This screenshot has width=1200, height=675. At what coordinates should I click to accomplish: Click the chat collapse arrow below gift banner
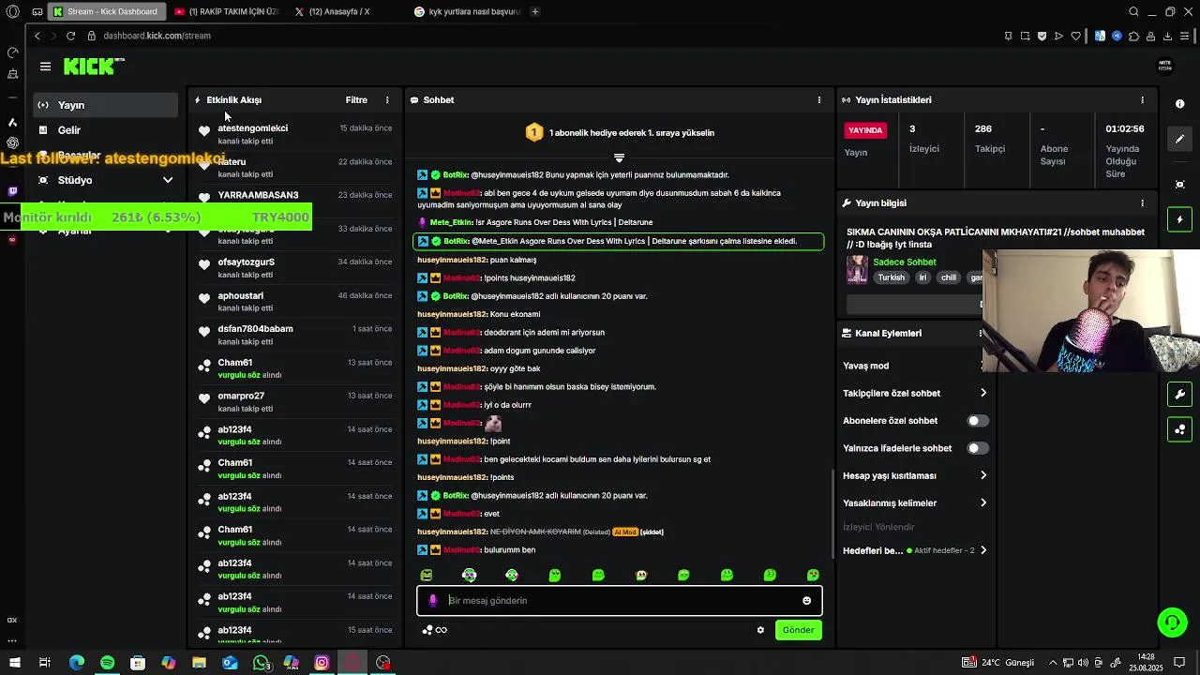(x=619, y=157)
